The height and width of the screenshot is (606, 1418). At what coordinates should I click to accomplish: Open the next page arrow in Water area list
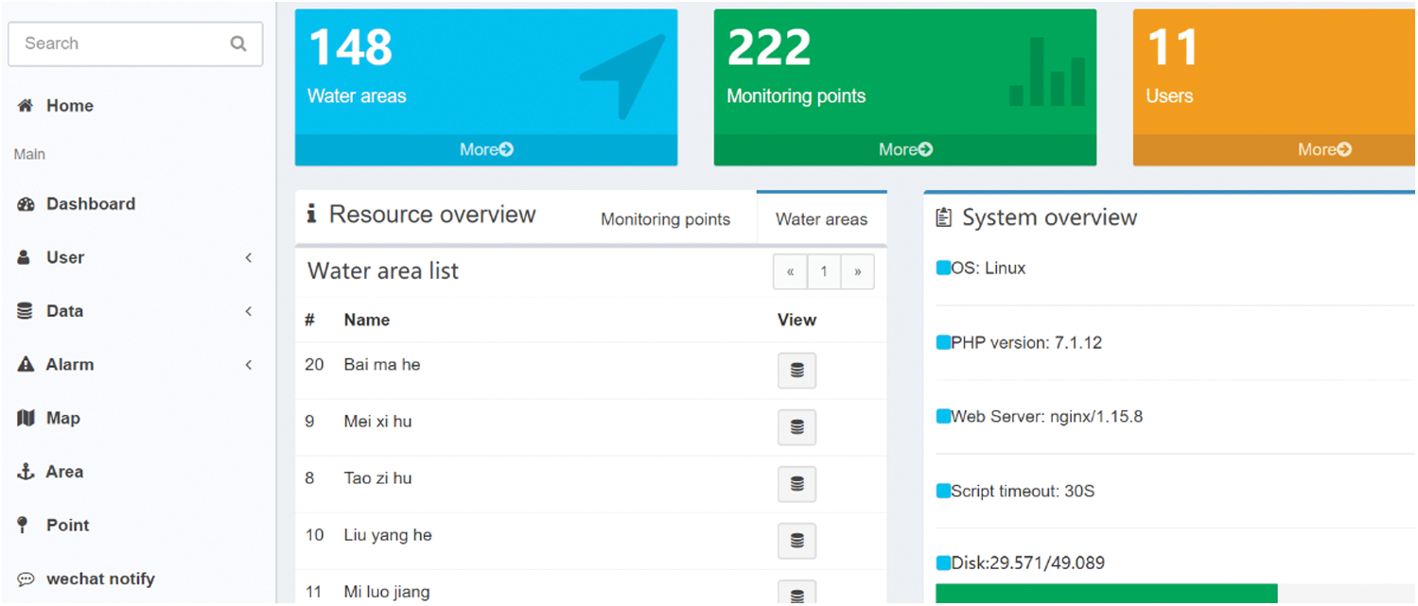(x=857, y=271)
